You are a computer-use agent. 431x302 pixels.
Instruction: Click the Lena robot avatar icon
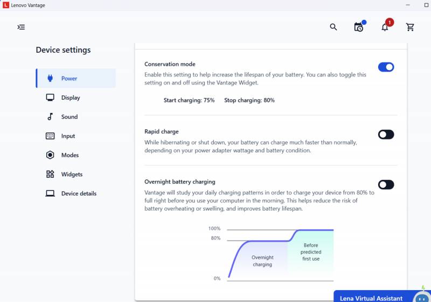[x=422, y=297]
